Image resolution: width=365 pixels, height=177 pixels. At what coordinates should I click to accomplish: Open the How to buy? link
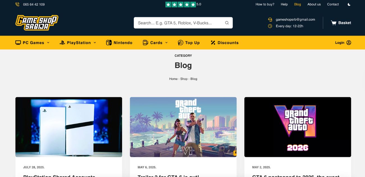pos(265,4)
